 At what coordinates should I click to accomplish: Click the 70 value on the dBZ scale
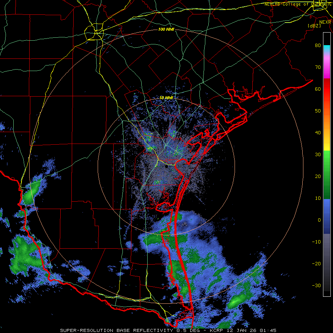click(x=318, y=67)
